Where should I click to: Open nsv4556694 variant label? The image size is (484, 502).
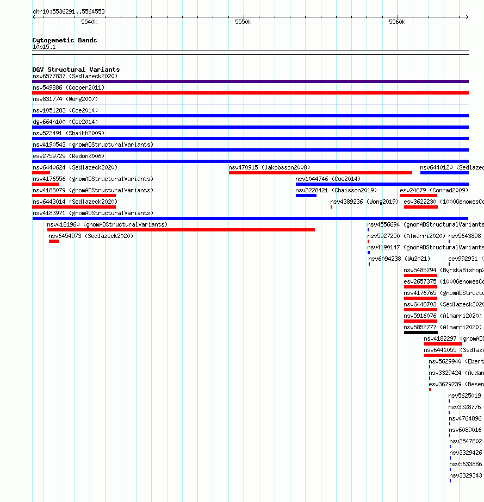click(425, 224)
